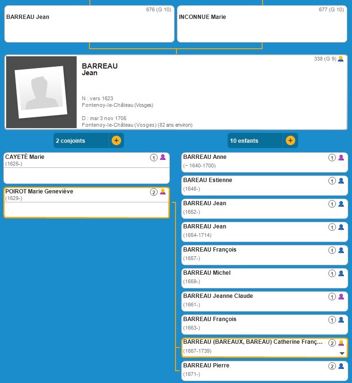Click the female icon on CAYETÉ Marie
This screenshot has height=383, width=352.
coord(163,157)
